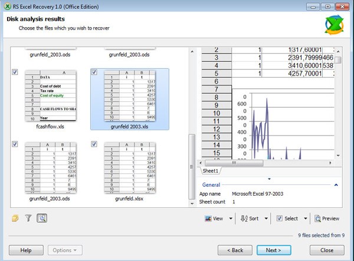Click the grunfeld.xlsx file name
This screenshot has height=261, width=354.
[129, 199]
